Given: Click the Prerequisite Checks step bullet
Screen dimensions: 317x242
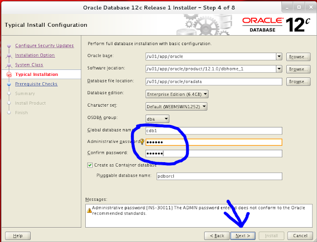Looking at the screenshot, I should pyautogui.click(x=9, y=84).
